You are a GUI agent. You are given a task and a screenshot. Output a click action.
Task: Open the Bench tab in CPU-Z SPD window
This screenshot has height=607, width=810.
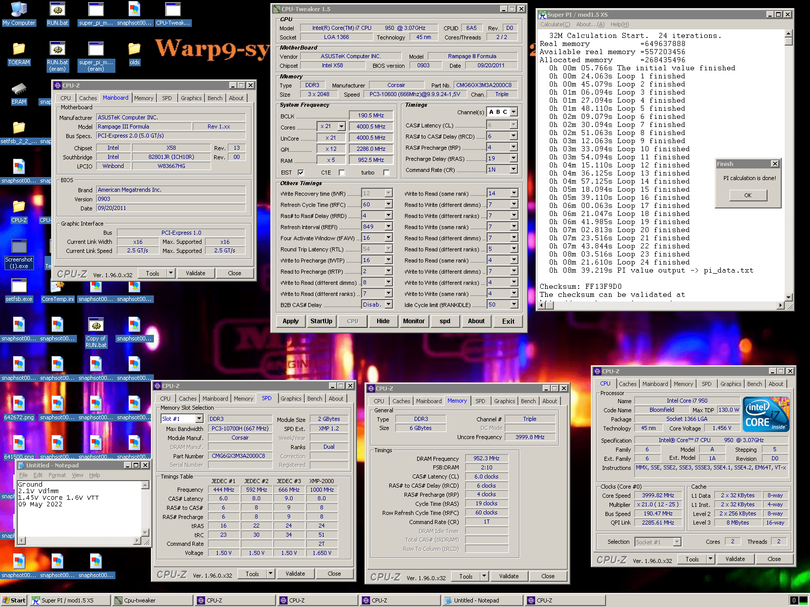314,399
